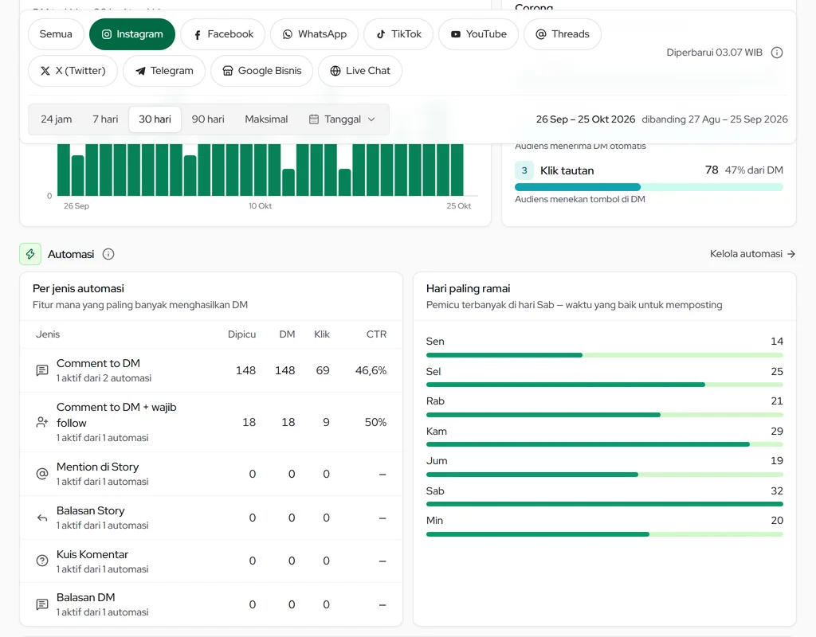This screenshot has height=637, width=816.
Task: Set period to 7 hari
Action: [105, 119]
